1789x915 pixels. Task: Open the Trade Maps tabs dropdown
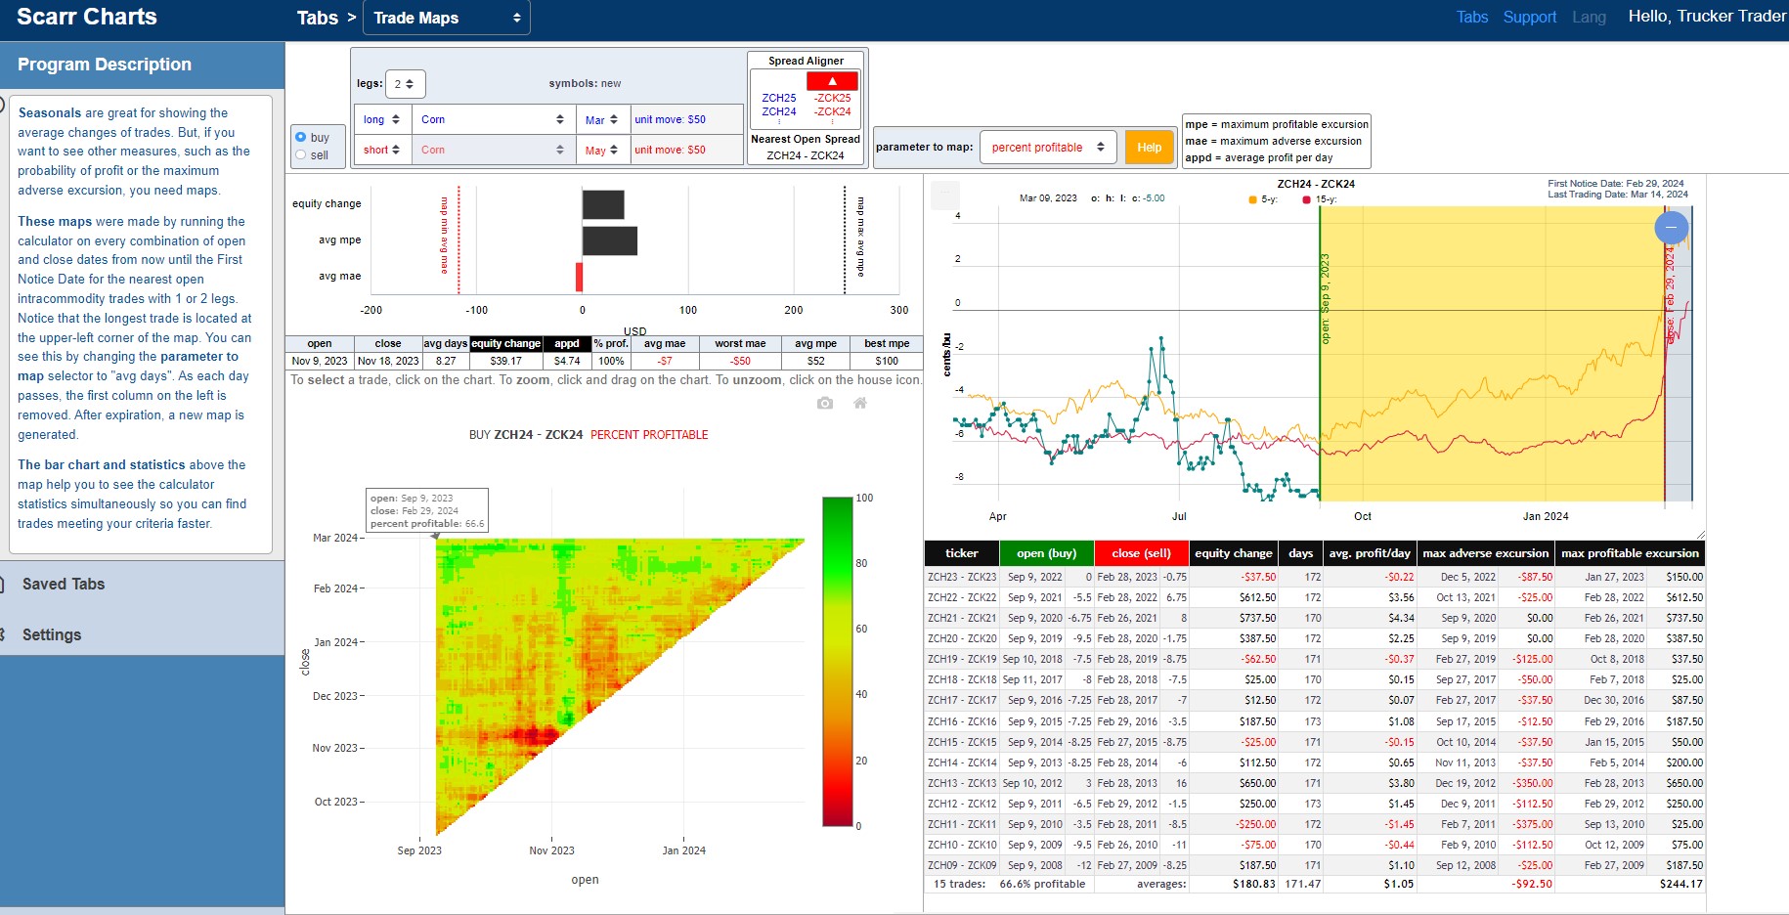pos(447,18)
